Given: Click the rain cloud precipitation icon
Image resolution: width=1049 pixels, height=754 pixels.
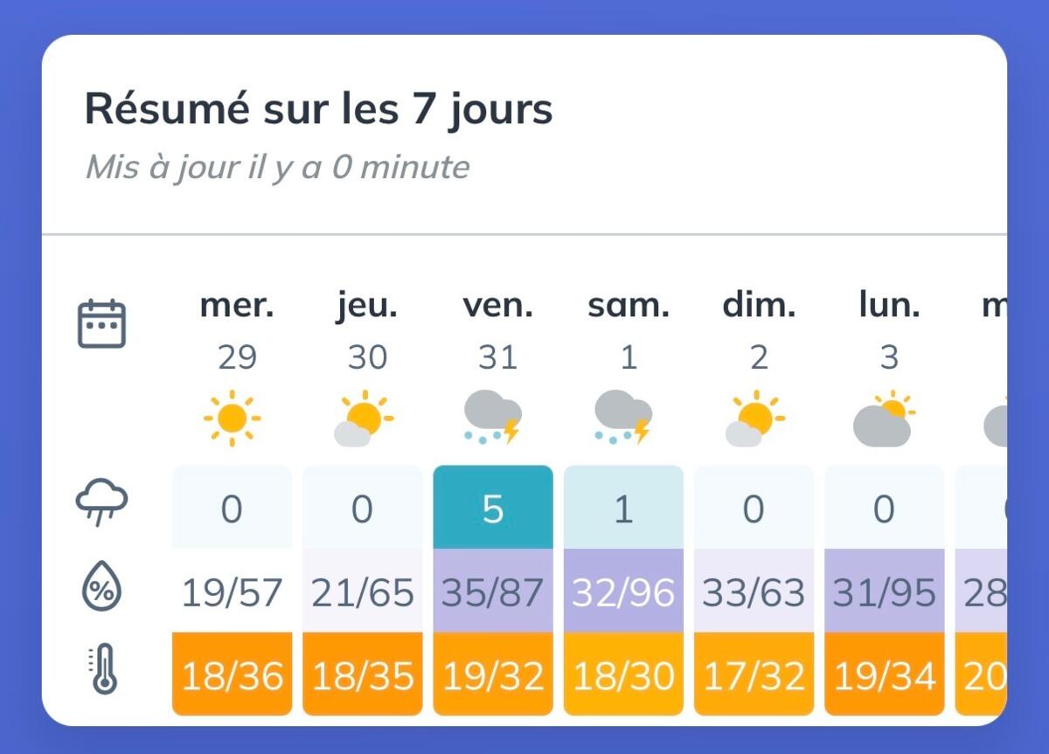Looking at the screenshot, I should click(102, 503).
